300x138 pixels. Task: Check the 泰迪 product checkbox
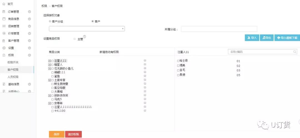(x=178, y=75)
